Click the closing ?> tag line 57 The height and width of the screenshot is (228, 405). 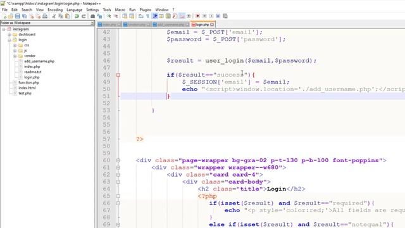pos(140,139)
